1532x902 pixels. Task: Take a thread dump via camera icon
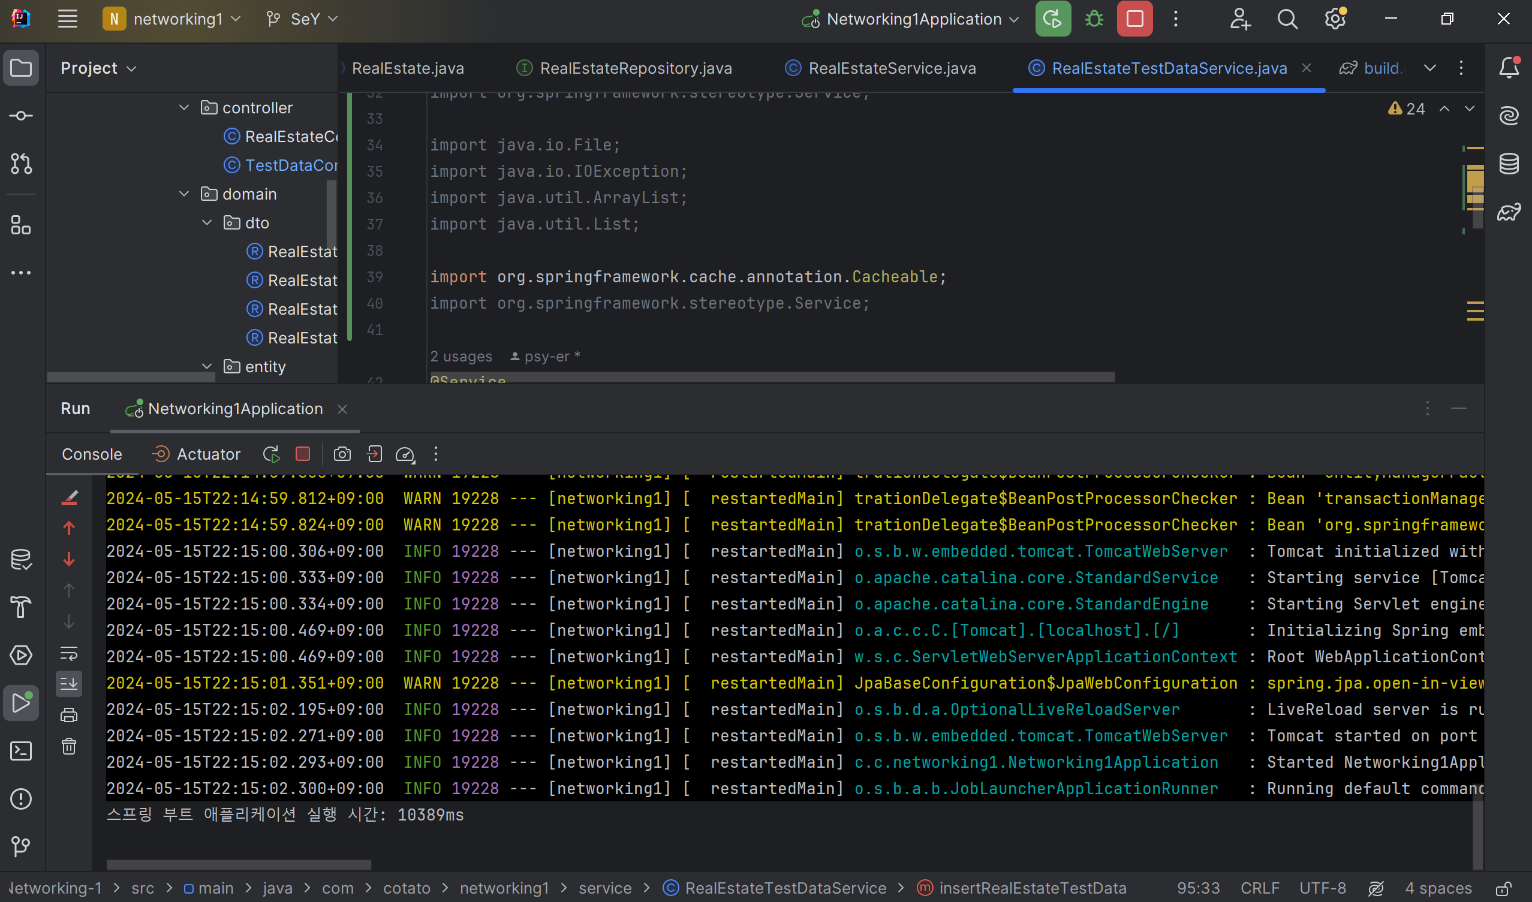click(x=342, y=454)
